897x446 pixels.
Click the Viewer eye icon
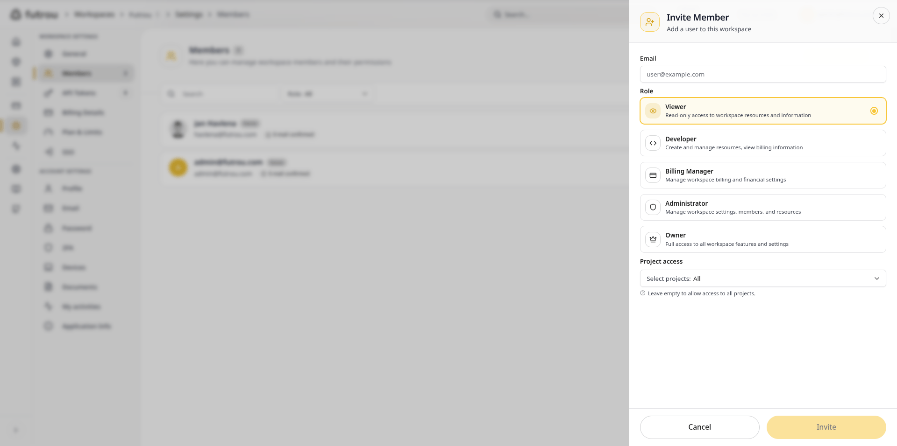653,111
